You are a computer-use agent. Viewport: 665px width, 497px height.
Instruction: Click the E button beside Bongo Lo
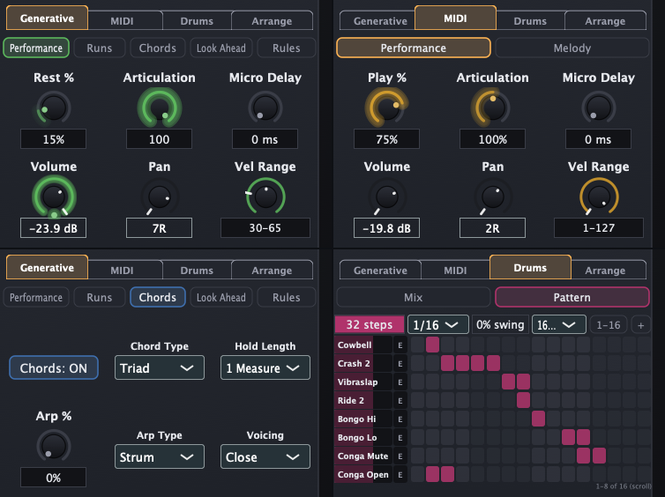click(400, 437)
